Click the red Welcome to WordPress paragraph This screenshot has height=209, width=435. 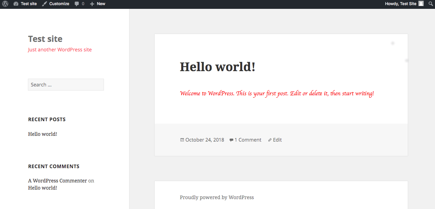[x=277, y=93]
